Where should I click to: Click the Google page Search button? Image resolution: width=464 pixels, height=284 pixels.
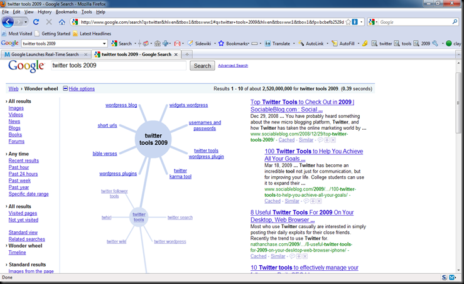(x=202, y=66)
